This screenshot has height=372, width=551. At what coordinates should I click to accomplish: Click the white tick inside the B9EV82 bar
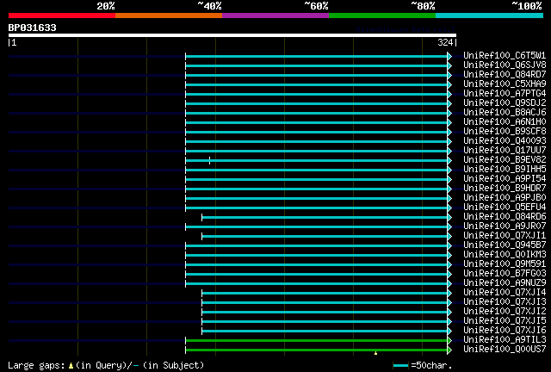click(x=210, y=161)
